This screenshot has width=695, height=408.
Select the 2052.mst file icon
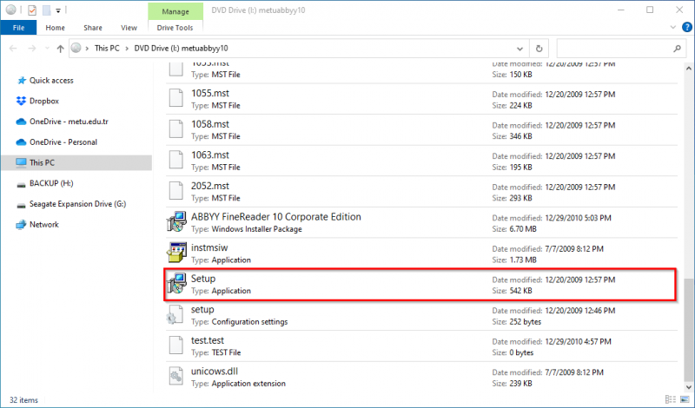(176, 191)
